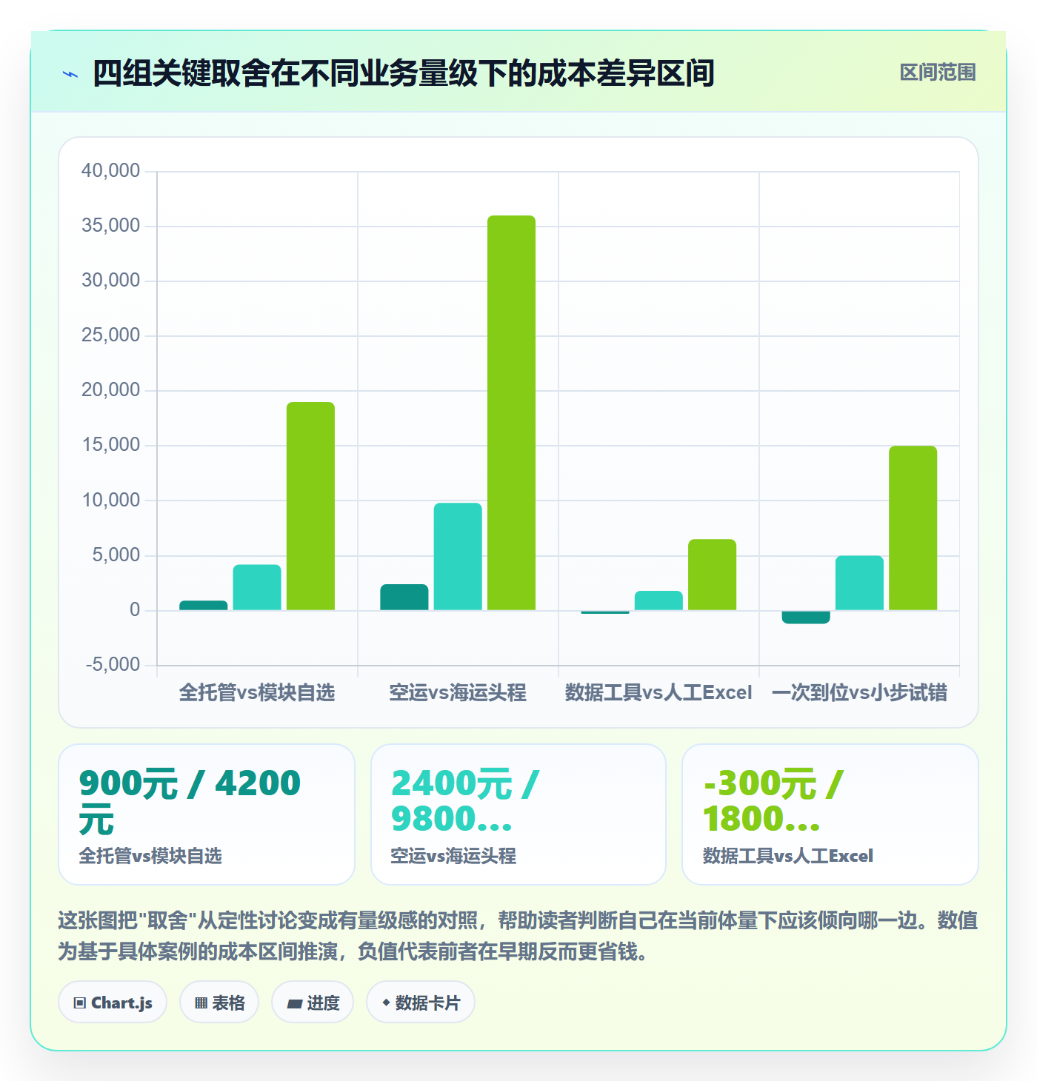Click the 35,000 y-axis tick label
This screenshot has height=1081, width=1037.
110,226
